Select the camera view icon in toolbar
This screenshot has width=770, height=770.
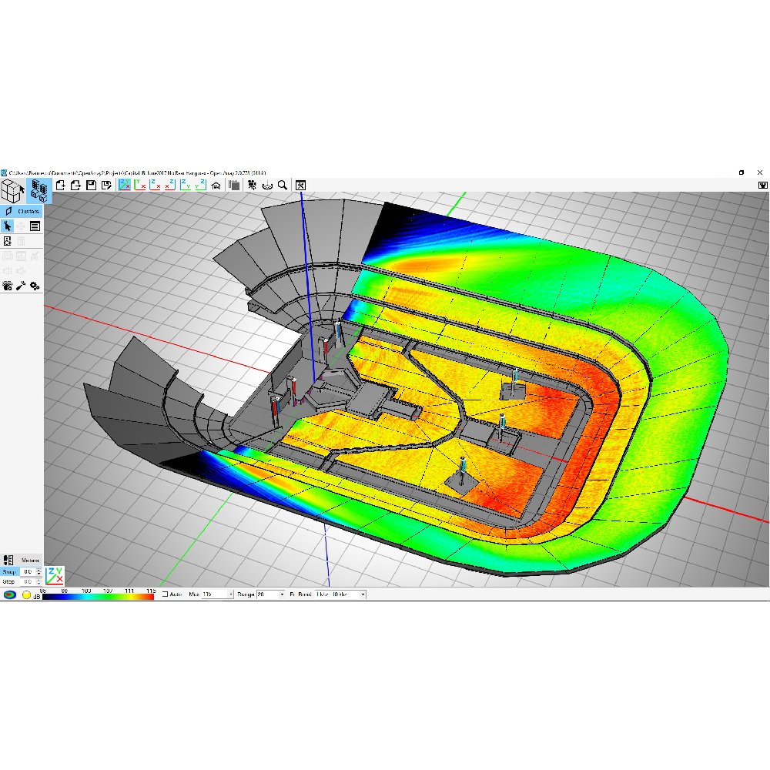[x=251, y=185]
